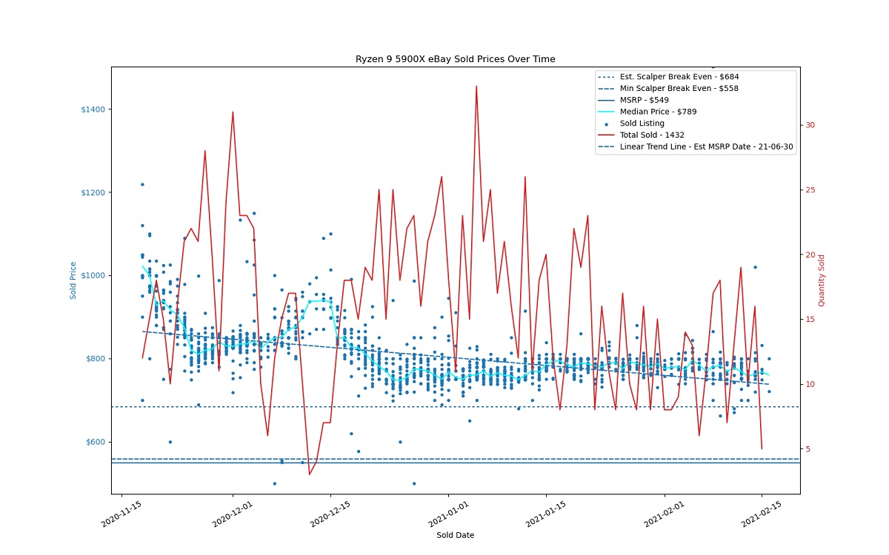889x555 pixels.
Task: Click the quantity tick label 5
Action: (808, 449)
